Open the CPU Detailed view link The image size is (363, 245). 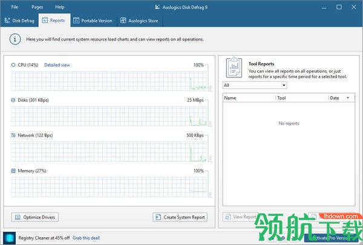(57, 65)
